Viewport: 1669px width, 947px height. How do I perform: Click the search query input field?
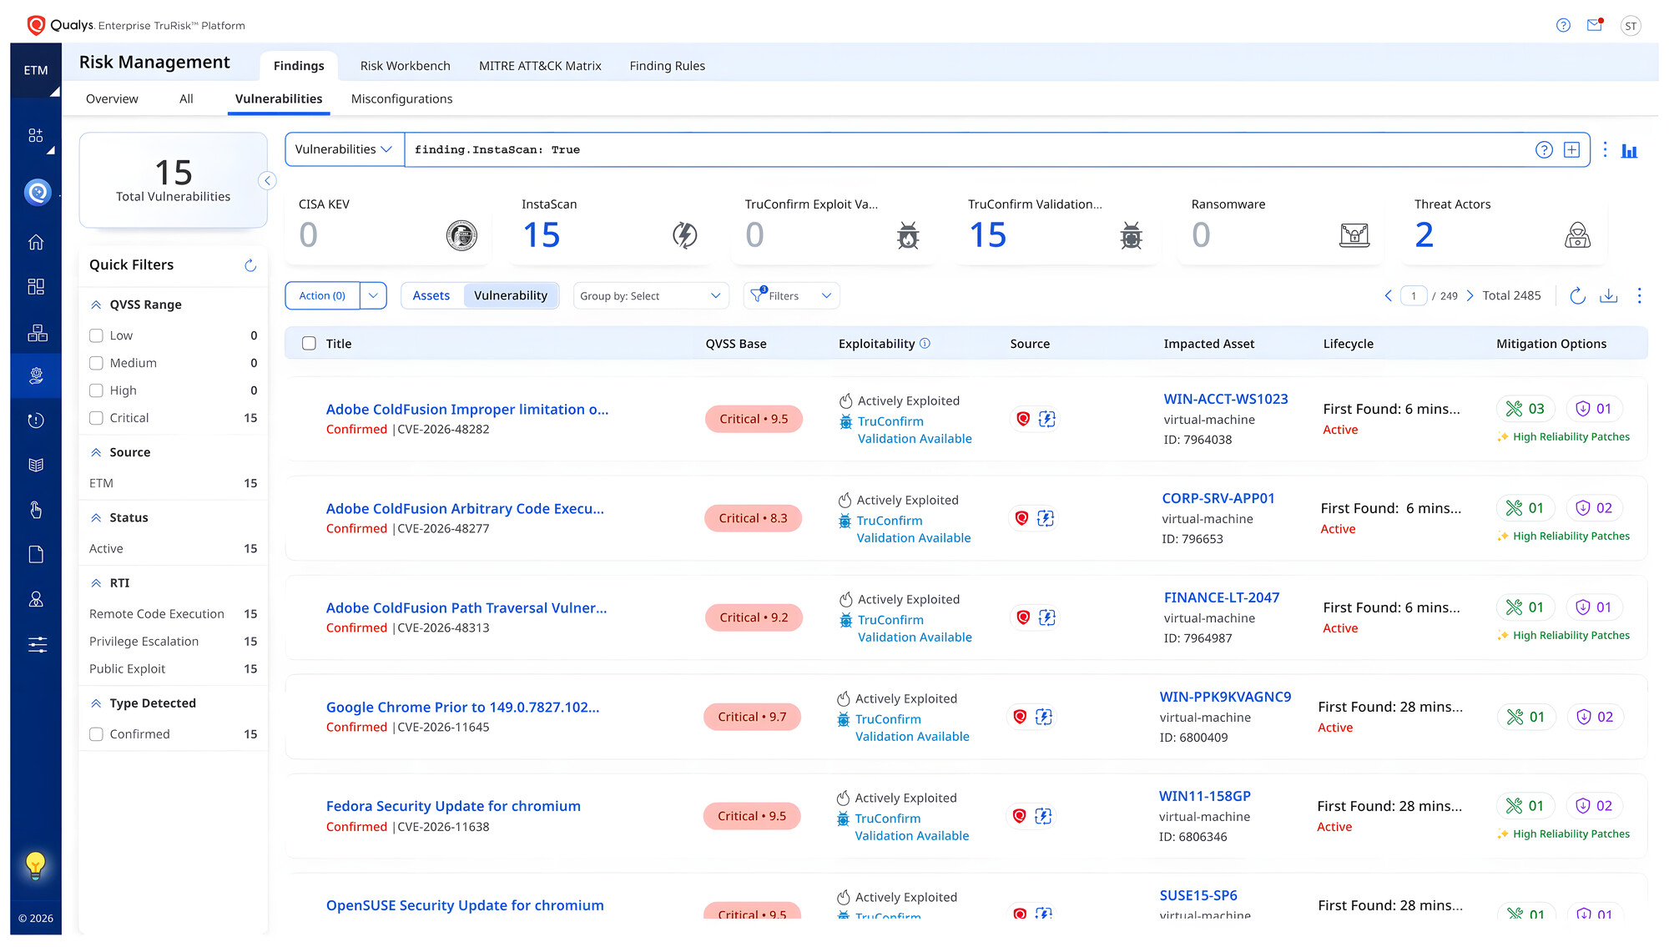[968, 150]
